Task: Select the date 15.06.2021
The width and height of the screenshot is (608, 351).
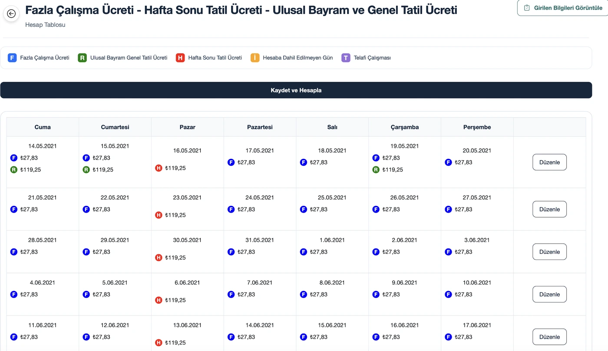Action: click(332, 325)
